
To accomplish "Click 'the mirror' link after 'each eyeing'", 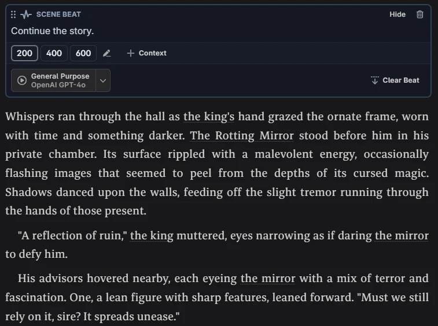I will click(x=268, y=279).
